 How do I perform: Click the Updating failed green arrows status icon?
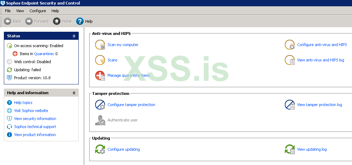9,70
